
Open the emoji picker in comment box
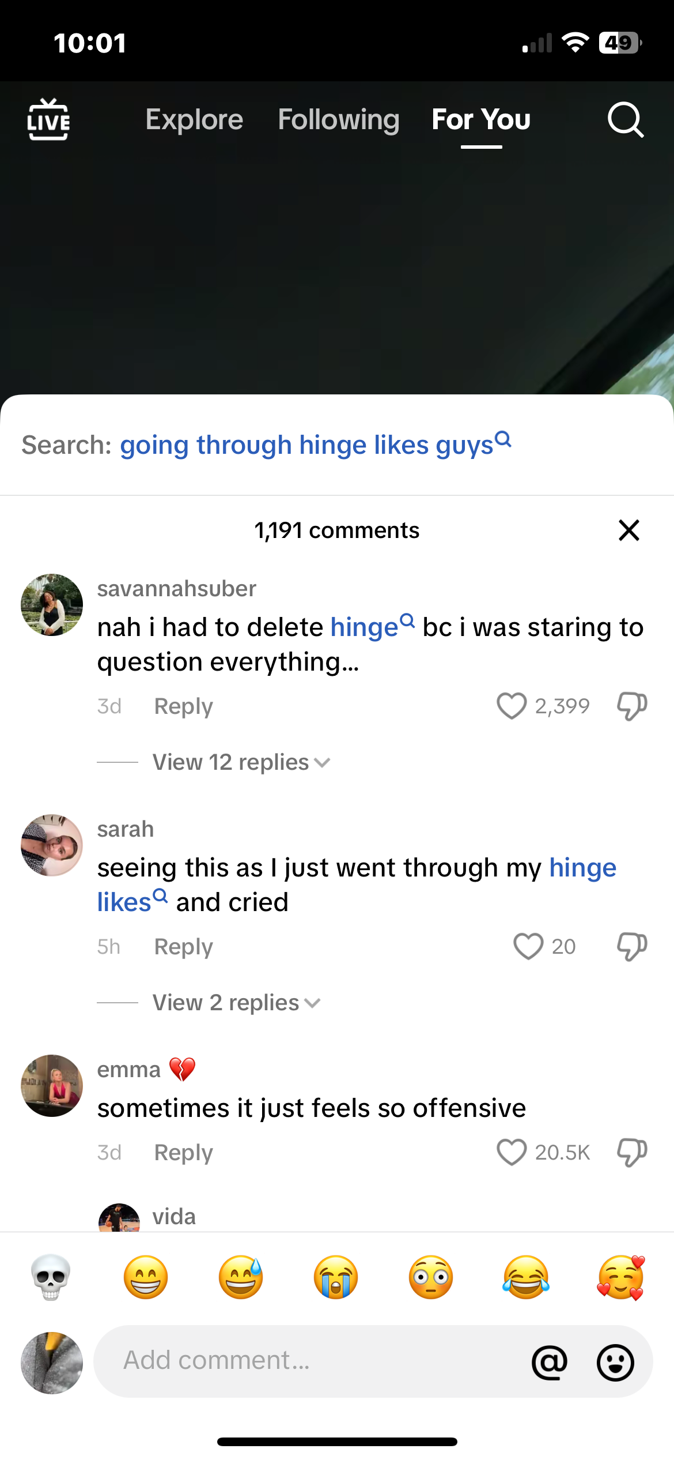pyautogui.click(x=615, y=1362)
